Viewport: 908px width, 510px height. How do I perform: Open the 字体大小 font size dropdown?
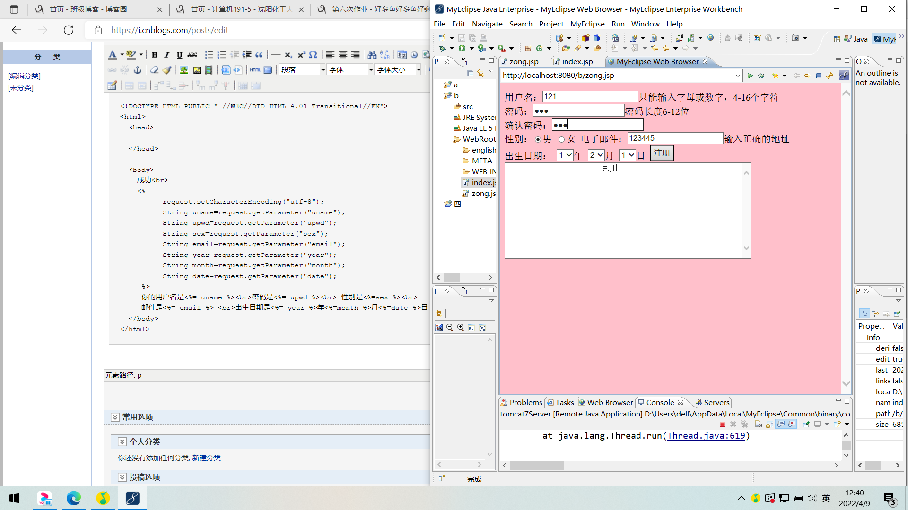(x=419, y=70)
